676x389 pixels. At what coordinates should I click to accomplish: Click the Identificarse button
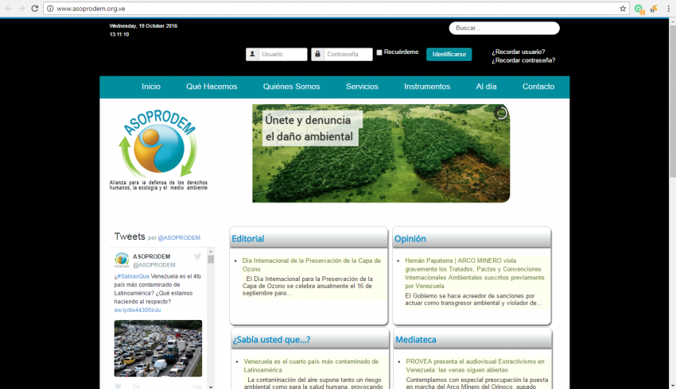[x=449, y=54]
